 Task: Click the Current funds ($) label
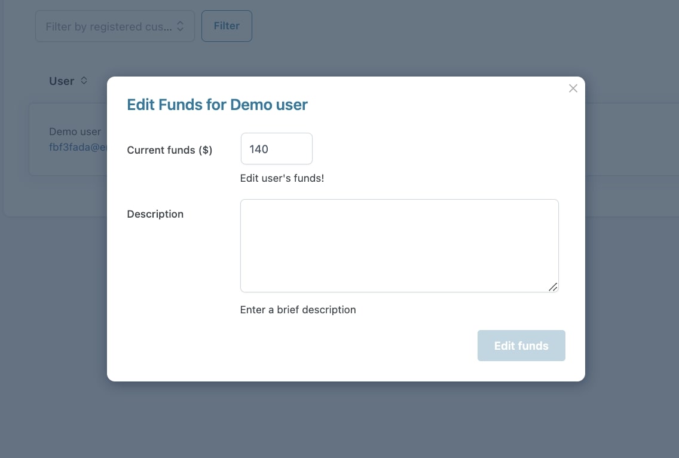pyautogui.click(x=170, y=150)
